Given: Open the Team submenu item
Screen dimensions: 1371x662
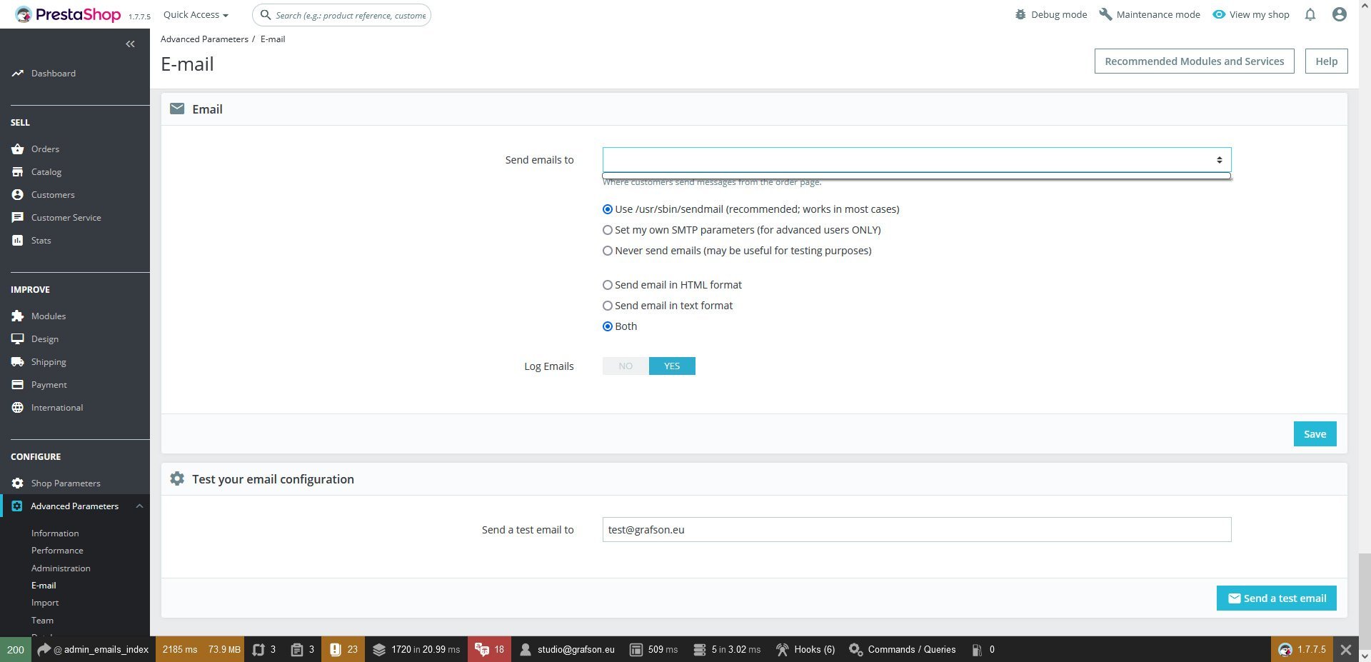Looking at the screenshot, I should 42,621.
